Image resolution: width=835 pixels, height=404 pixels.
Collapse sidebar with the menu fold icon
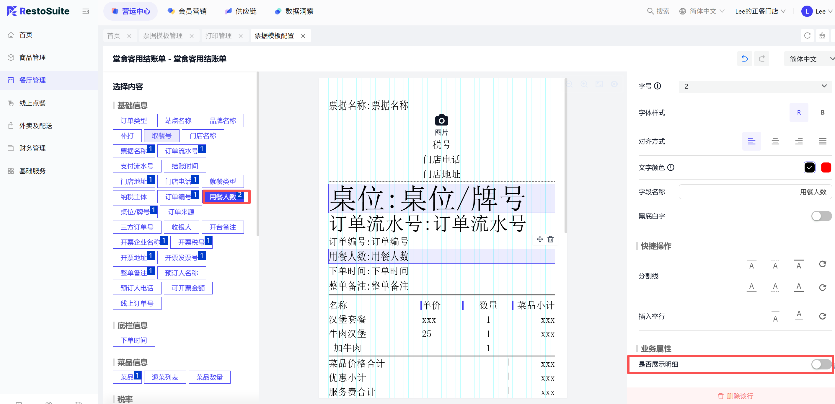(x=86, y=11)
